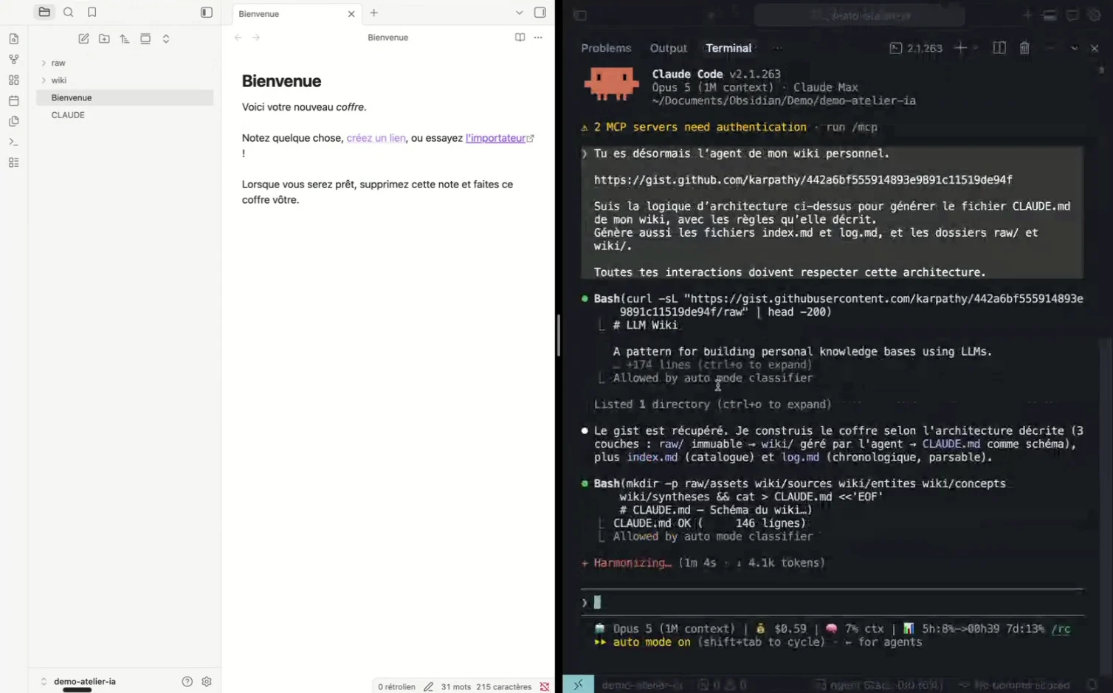Kill terminal with trash icon

pos(1024,48)
